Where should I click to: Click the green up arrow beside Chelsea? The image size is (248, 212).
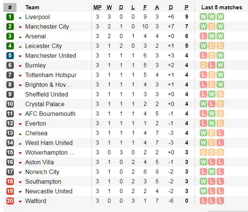[x=20, y=133]
